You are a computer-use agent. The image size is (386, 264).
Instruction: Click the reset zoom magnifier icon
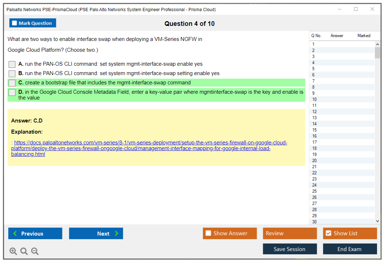point(24,251)
